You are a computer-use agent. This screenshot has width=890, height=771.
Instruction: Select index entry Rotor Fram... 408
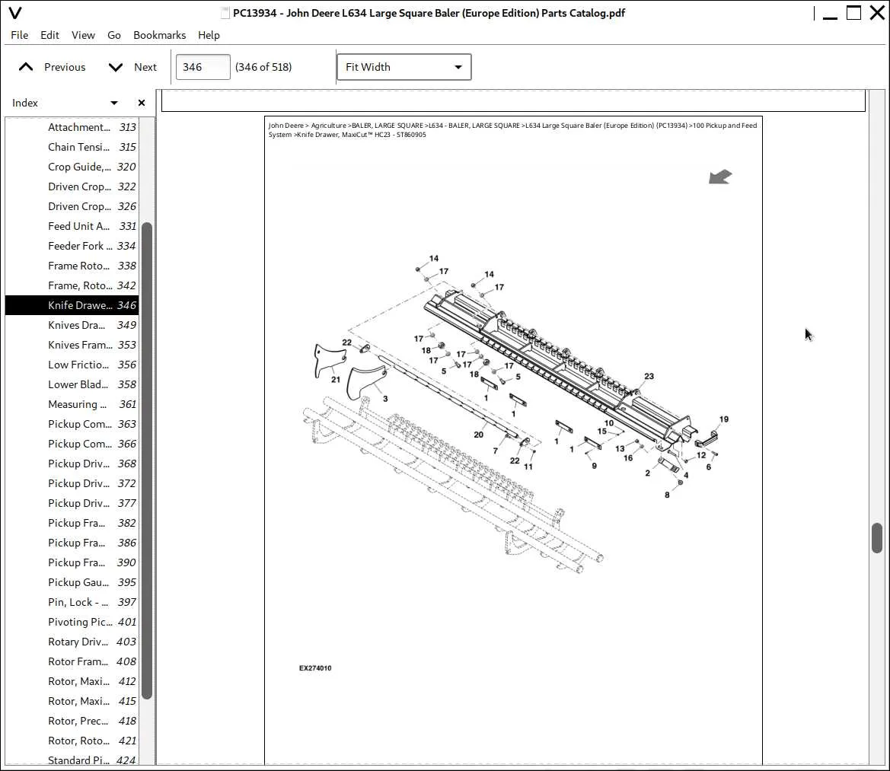coord(72,661)
